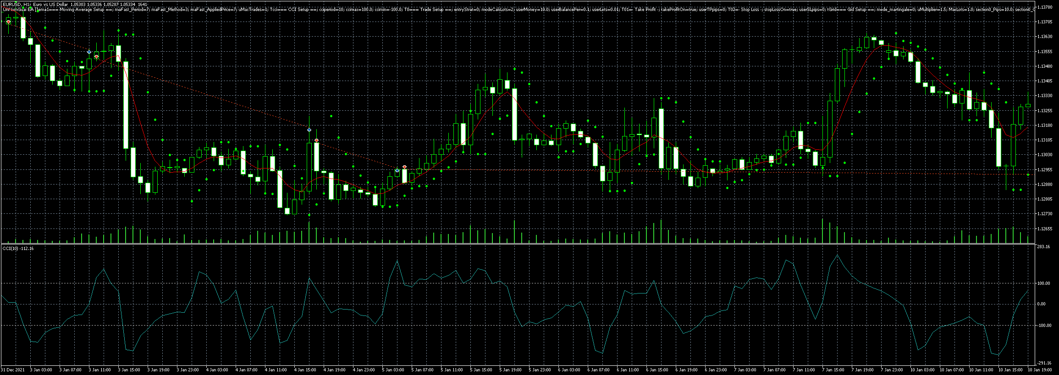Click the 5 Jan 23:00 time axis label
The height and width of the screenshot is (375, 1059).
[x=540, y=370]
